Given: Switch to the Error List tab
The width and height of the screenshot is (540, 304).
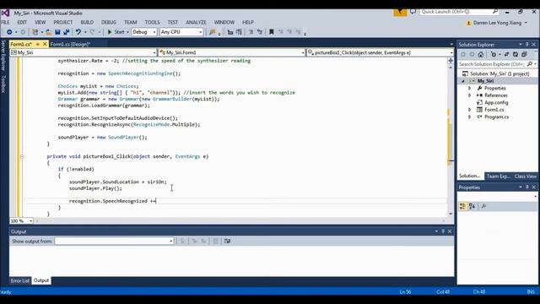Looking at the screenshot, I should click(20, 280).
